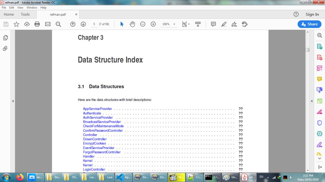Open yellow Comment tool in right pane
Screen dimensions: 325x182
point(320,79)
